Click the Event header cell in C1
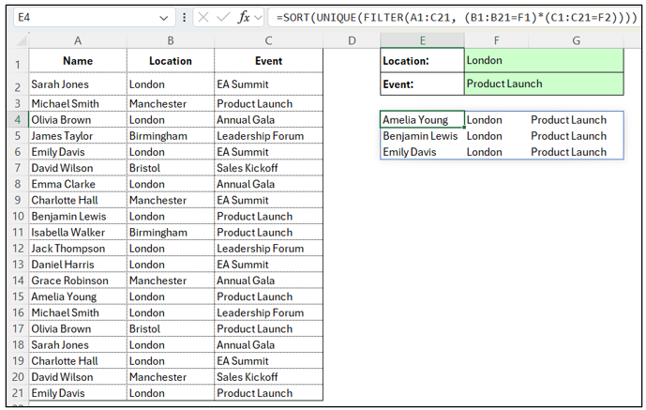 click(x=268, y=60)
